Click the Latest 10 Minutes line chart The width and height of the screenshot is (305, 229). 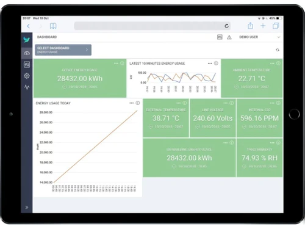[182, 78]
